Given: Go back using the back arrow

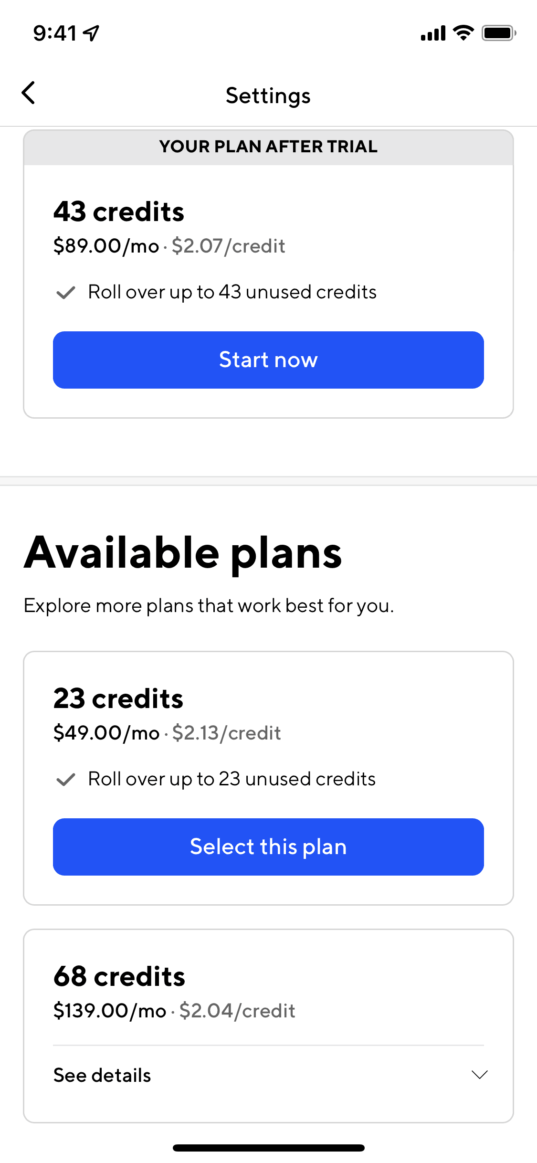Looking at the screenshot, I should 29,93.
